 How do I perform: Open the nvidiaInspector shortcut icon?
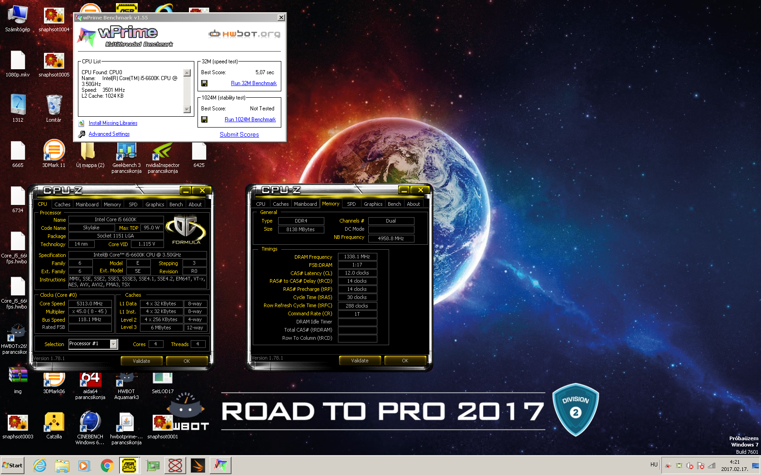pyautogui.click(x=163, y=157)
